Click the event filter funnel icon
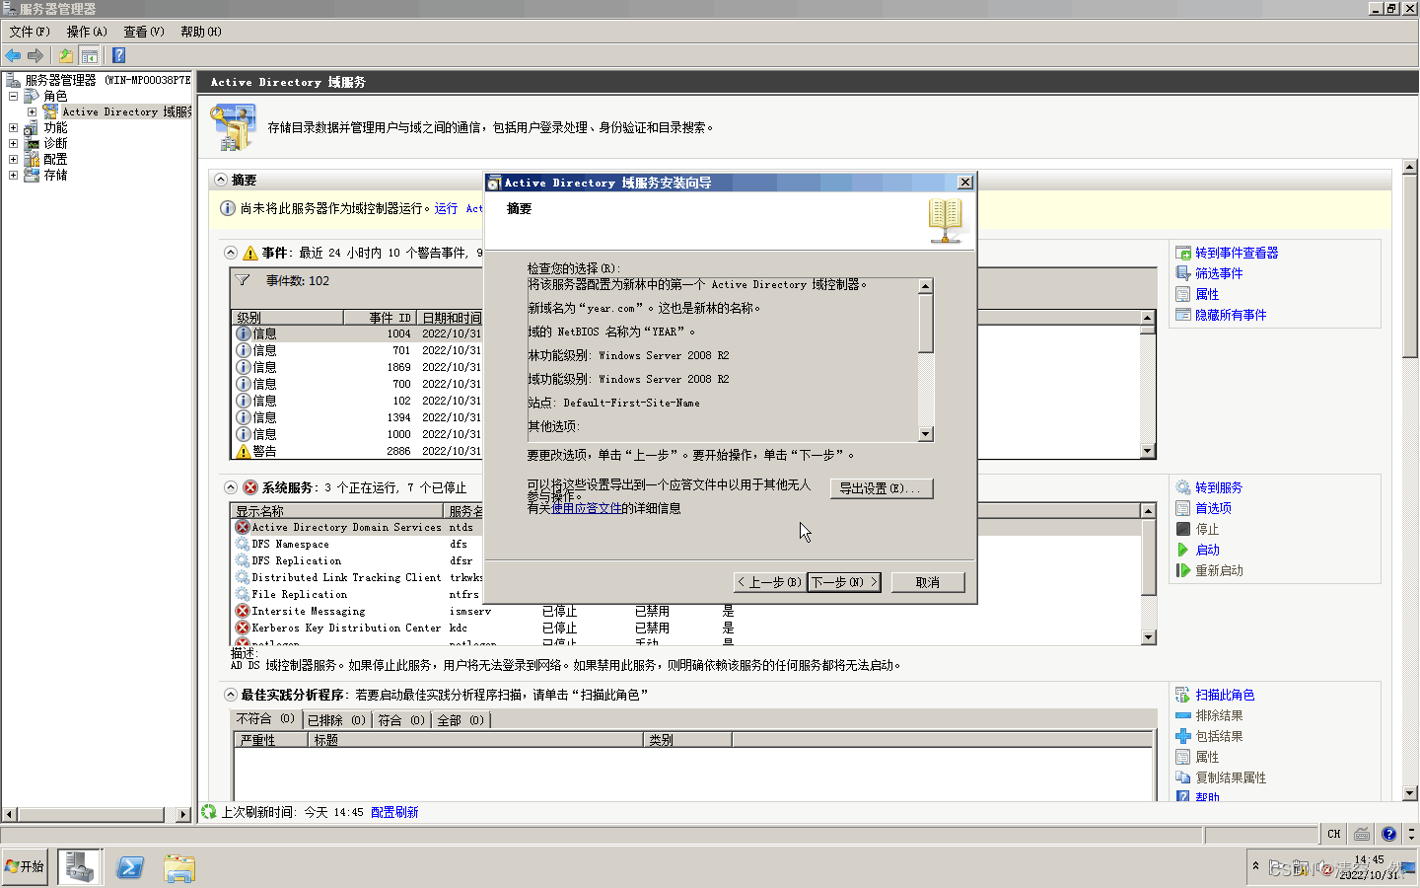The height and width of the screenshot is (888, 1420). point(243,280)
